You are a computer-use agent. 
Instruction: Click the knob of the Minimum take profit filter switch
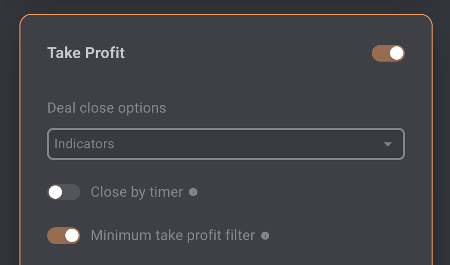pos(72,235)
